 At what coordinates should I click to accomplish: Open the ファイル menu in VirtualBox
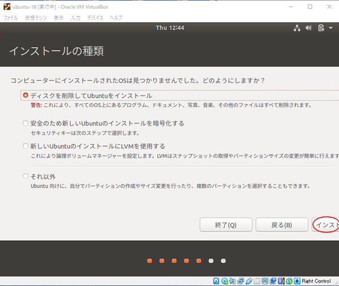pyautogui.click(x=11, y=18)
